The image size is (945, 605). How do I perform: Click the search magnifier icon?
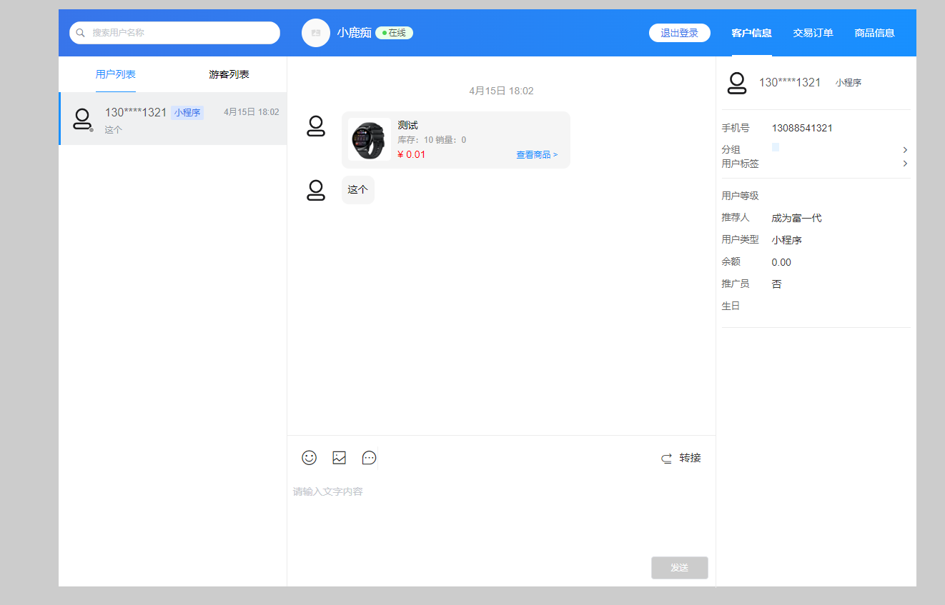[81, 33]
